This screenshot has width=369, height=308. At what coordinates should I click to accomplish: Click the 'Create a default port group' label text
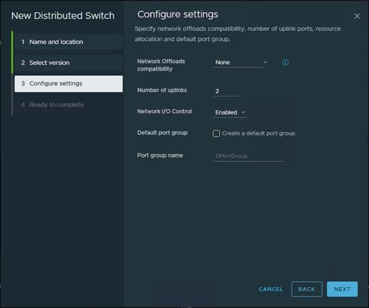click(x=258, y=133)
